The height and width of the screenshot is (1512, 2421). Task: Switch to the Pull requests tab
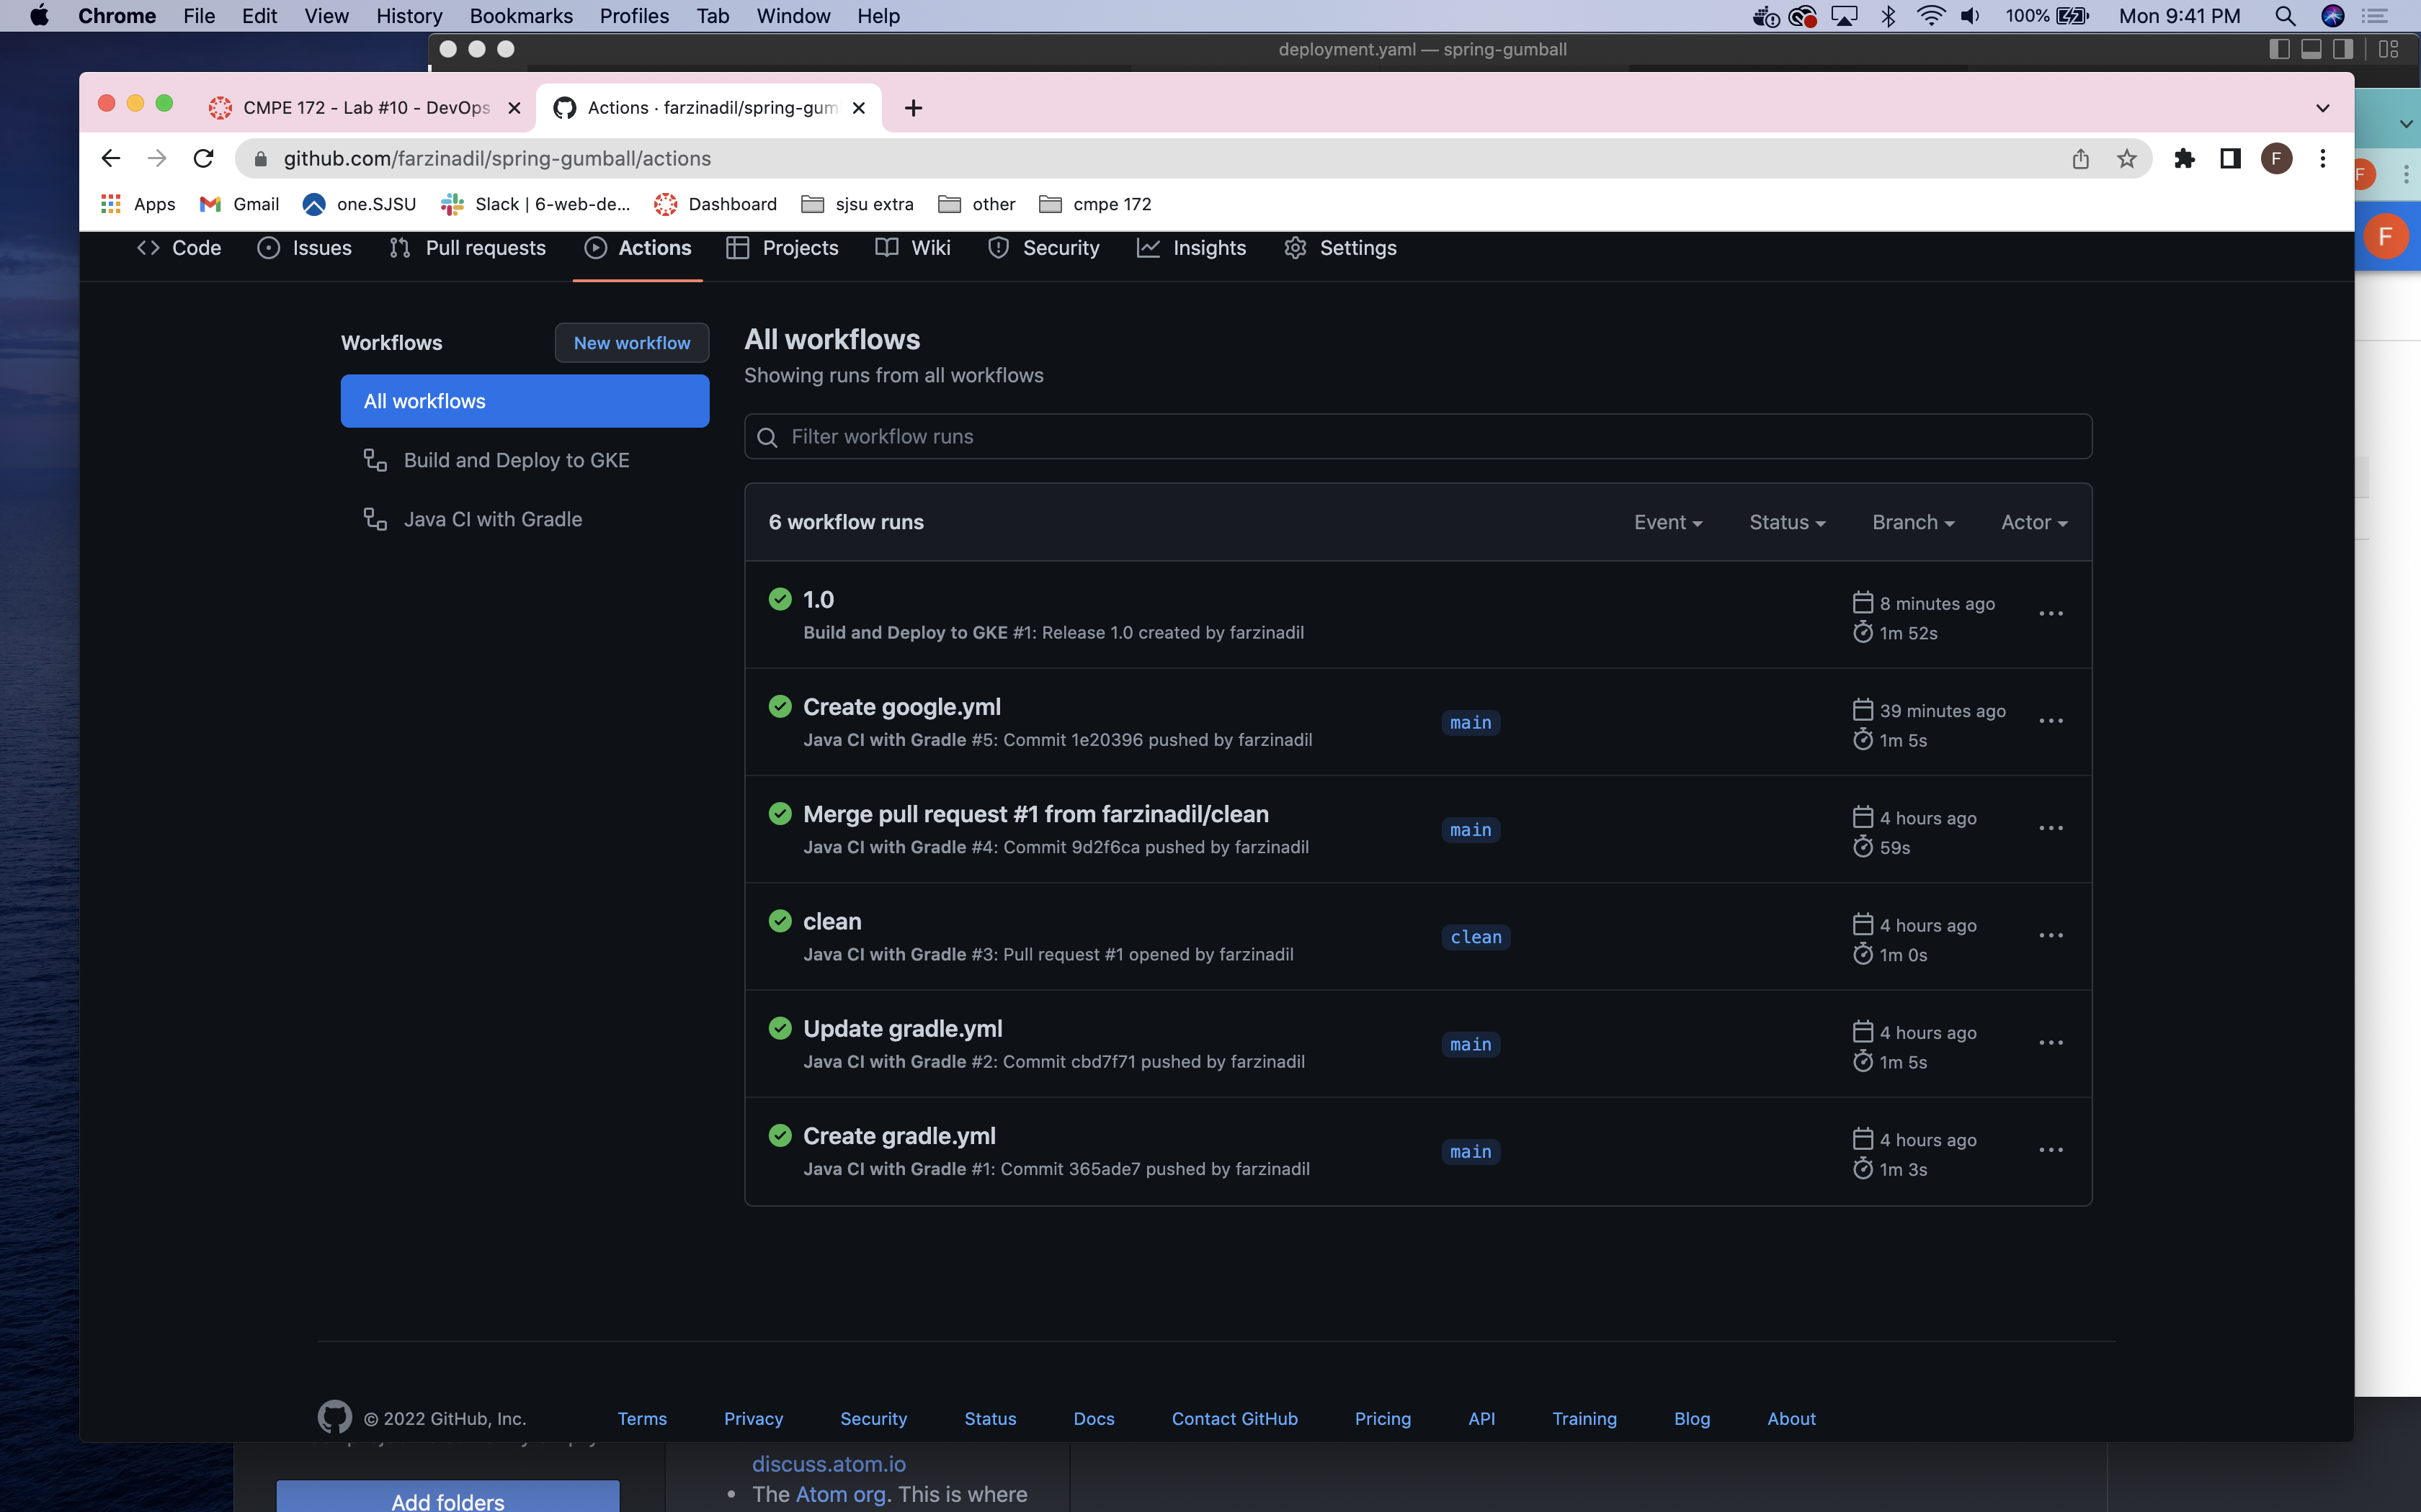(x=467, y=248)
